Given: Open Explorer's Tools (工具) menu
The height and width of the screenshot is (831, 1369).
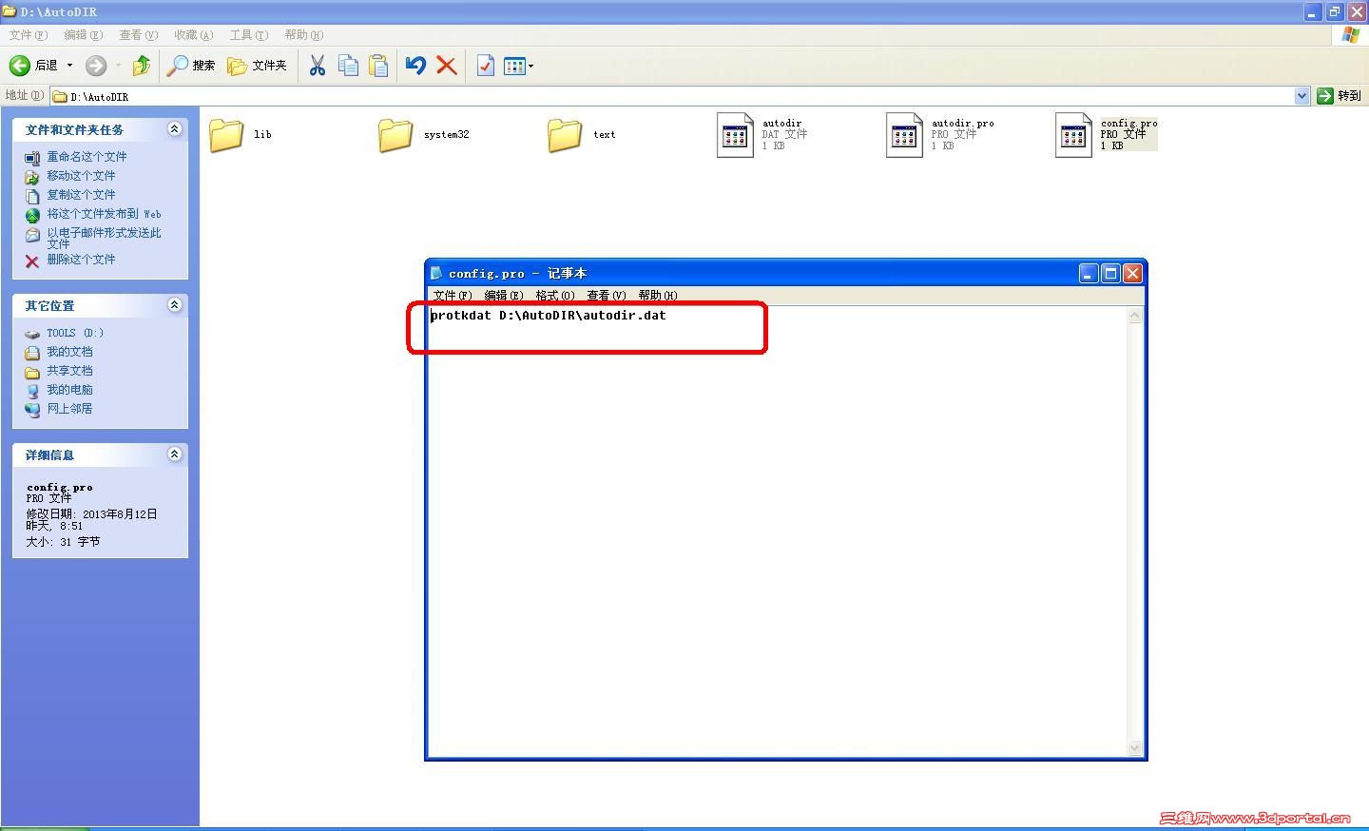Looking at the screenshot, I should tap(248, 35).
